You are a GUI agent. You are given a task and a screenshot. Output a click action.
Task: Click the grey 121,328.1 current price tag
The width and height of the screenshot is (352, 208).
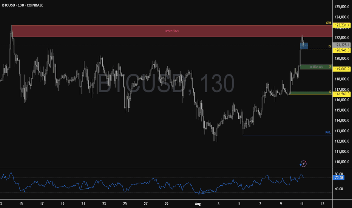[x=341, y=45]
